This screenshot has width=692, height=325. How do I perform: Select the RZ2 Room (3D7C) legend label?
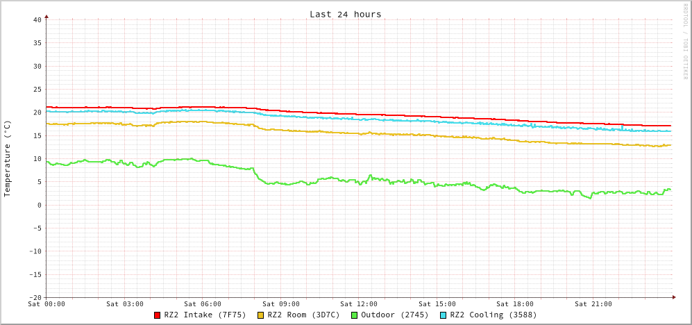pyautogui.click(x=303, y=315)
